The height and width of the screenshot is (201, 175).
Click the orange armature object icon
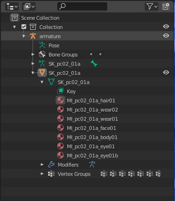[33, 36]
